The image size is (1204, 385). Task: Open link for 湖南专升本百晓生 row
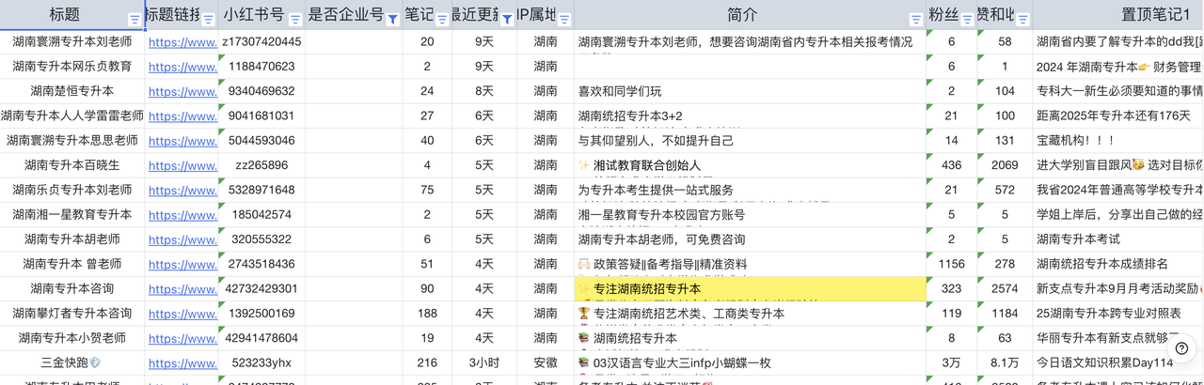[x=182, y=165]
